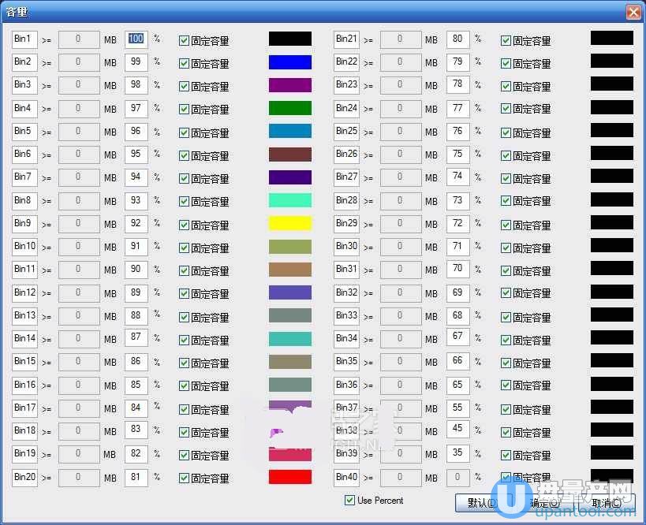Click the 确定(O) confirm button

(545, 502)
